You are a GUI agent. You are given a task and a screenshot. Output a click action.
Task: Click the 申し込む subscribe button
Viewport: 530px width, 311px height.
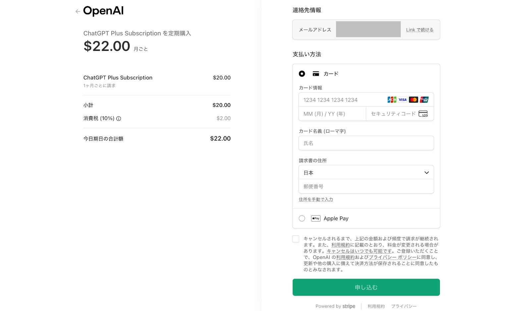tap(366, 287)
